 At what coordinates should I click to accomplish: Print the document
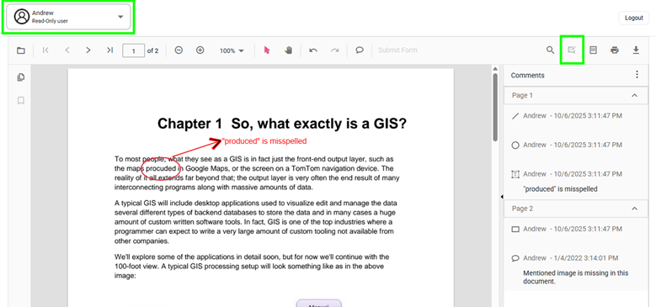point(615,50)
